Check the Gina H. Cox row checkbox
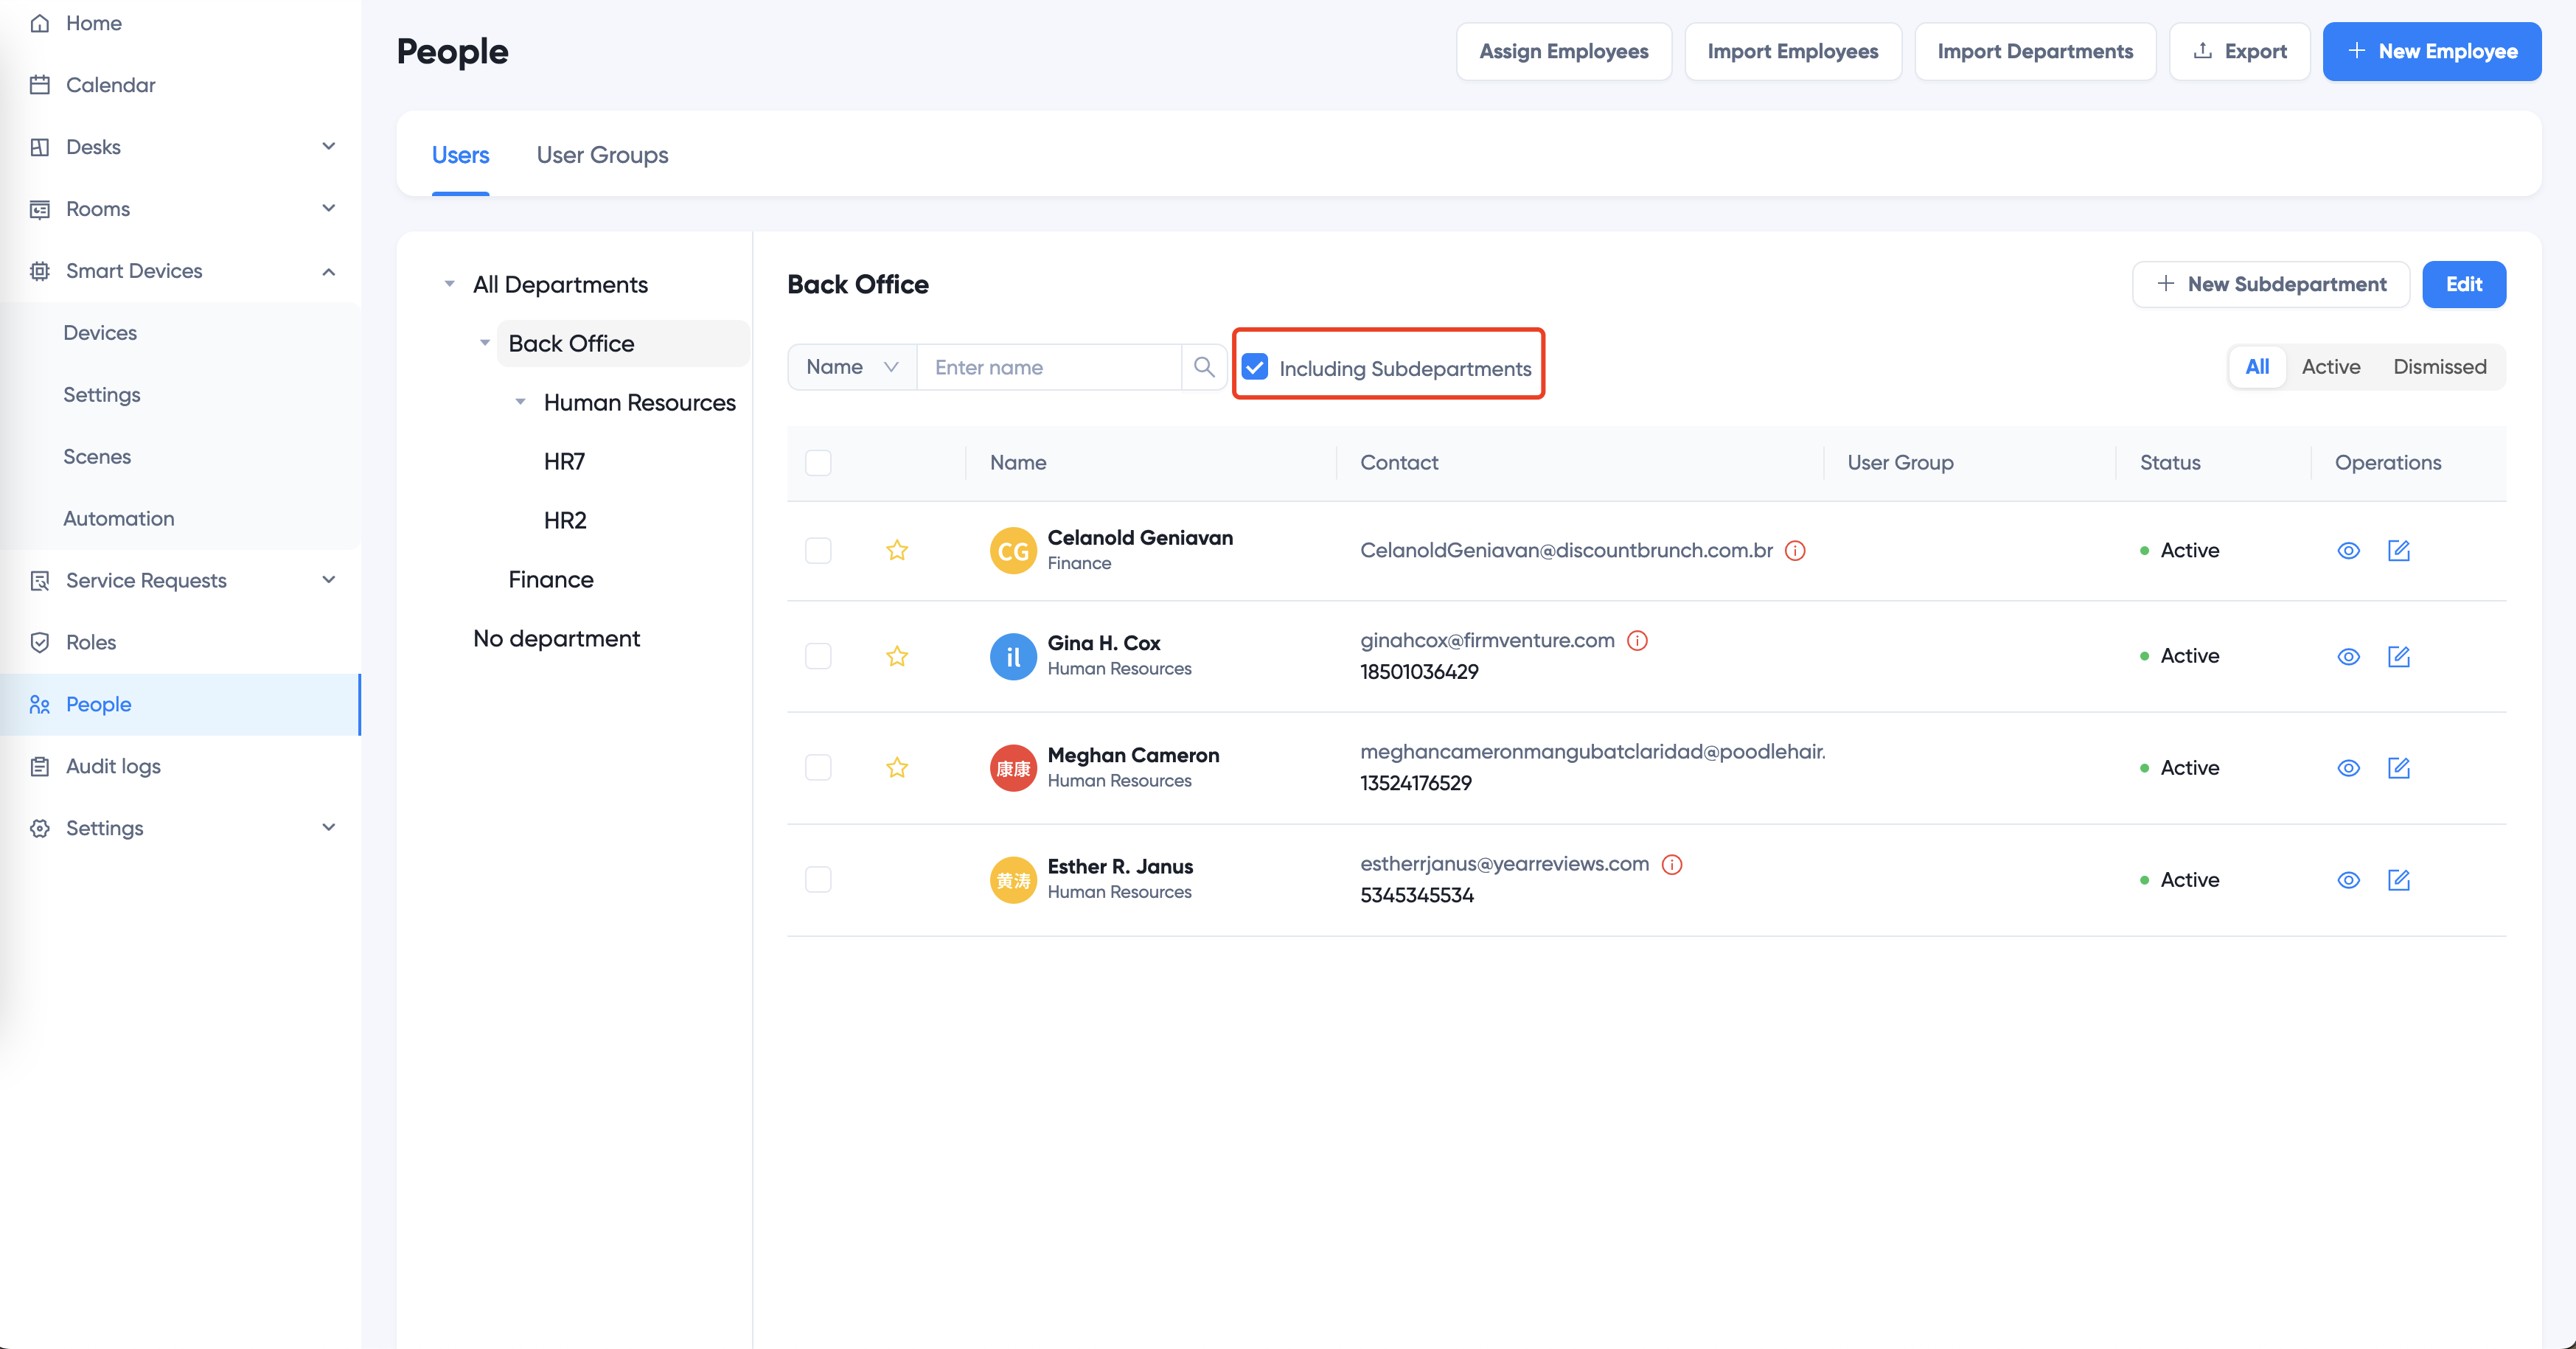The image size is (2576, 1349). coord(818,656)
